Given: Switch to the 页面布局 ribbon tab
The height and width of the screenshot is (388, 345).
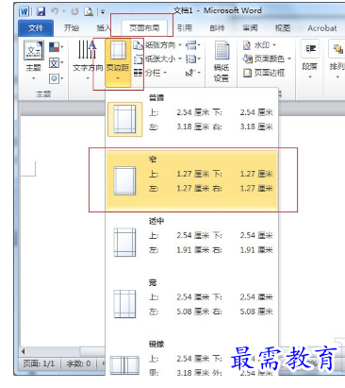Looking at the screenshot, I should [144, 28].
